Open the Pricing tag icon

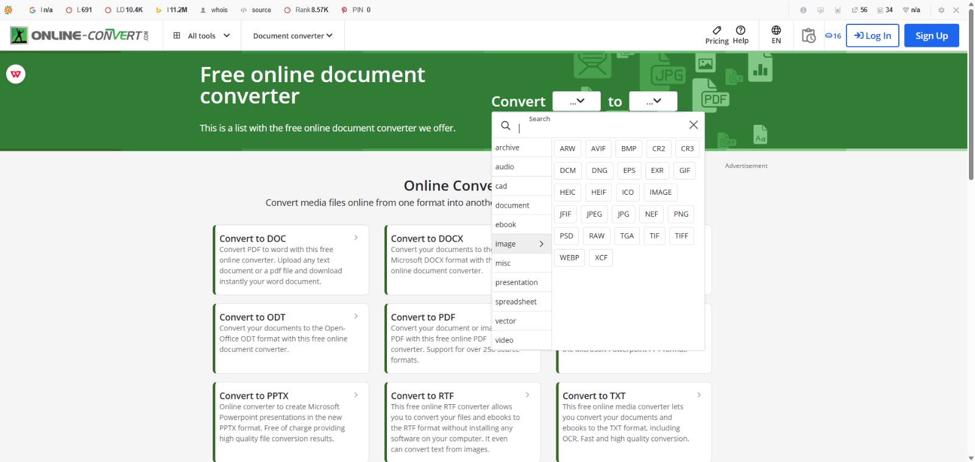coord(717,30)
